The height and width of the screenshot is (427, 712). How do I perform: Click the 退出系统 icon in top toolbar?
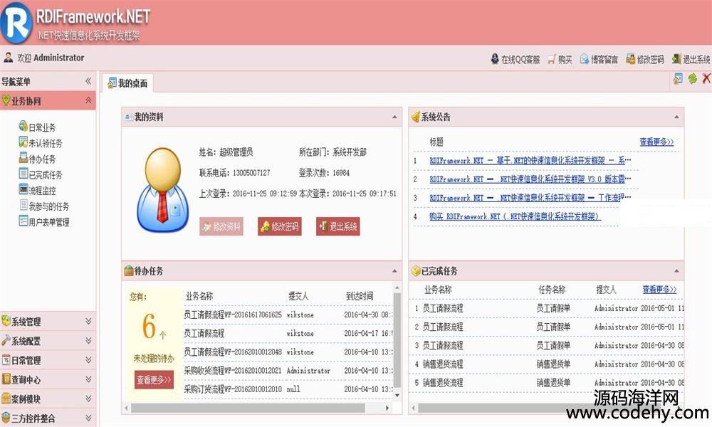pos(676,58)
